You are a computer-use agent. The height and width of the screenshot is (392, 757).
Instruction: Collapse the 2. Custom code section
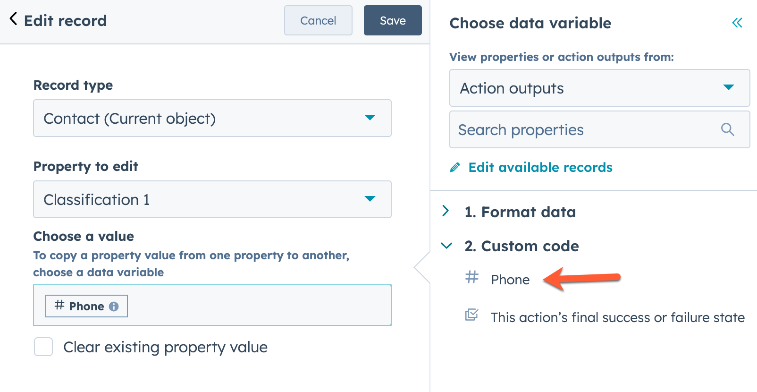[x=446, y=246]
